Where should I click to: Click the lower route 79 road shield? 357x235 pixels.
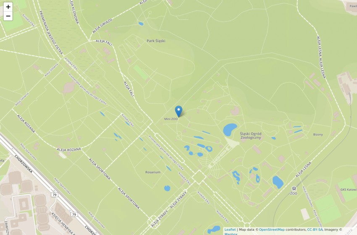(74, 214)
